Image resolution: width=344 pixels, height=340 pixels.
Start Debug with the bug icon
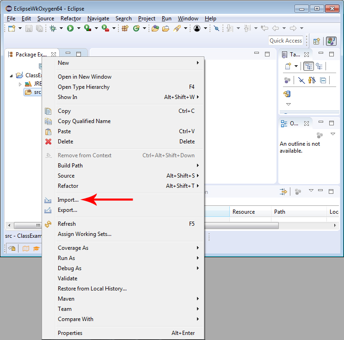[x=53, y=28]
